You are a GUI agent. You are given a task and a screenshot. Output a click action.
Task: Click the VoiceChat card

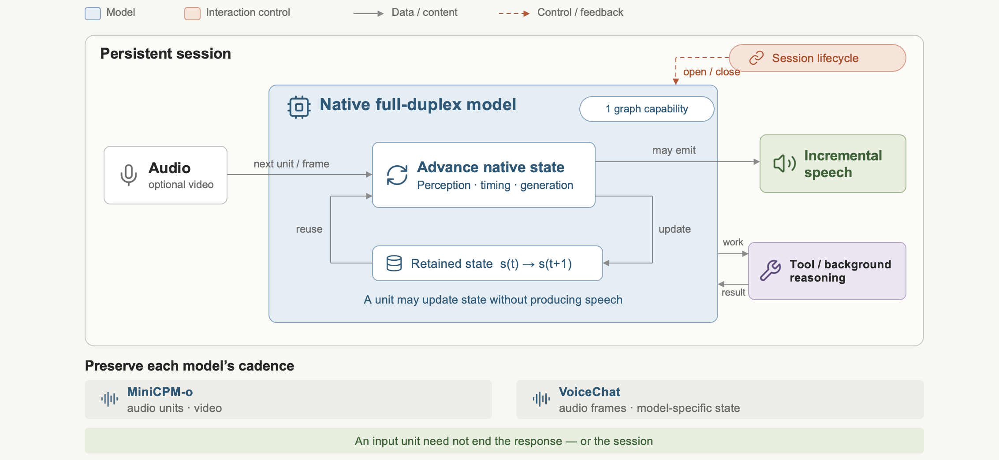[x=720, y=399]
